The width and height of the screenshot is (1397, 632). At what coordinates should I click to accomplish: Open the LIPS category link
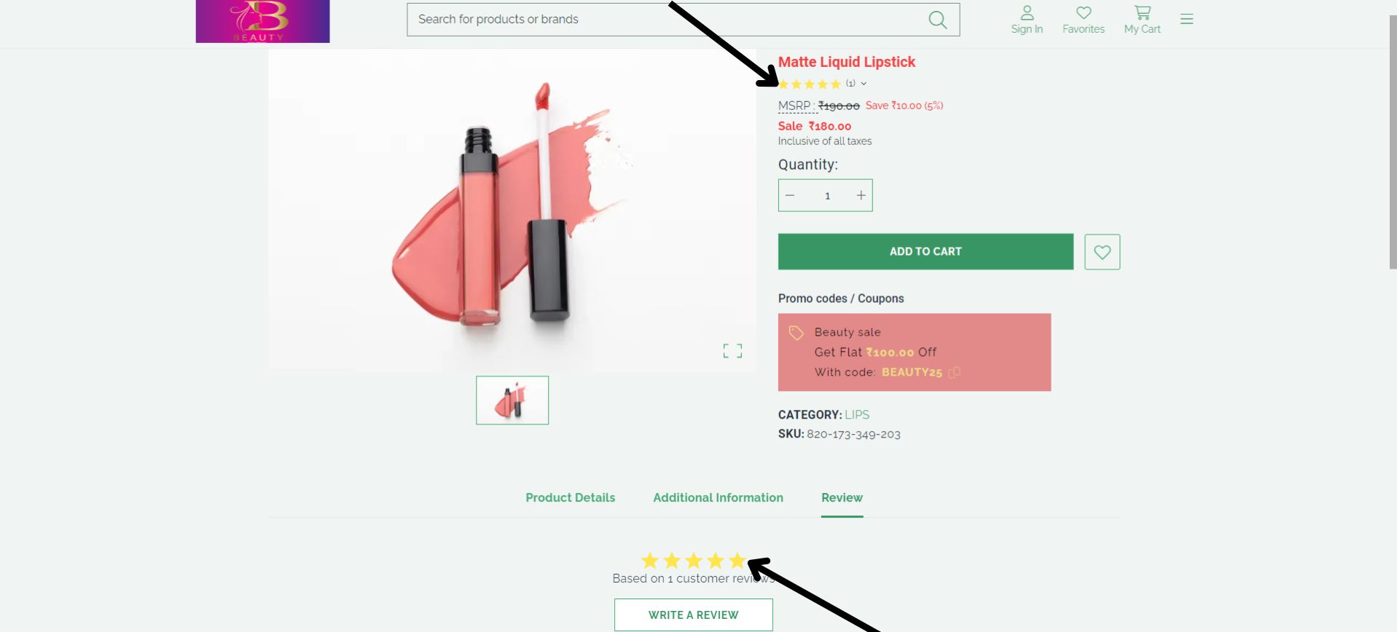pos(857,415)
